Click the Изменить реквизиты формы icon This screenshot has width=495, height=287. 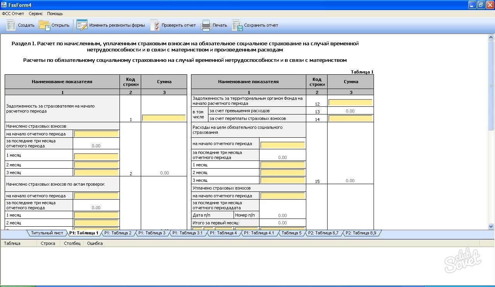(82, 25)
